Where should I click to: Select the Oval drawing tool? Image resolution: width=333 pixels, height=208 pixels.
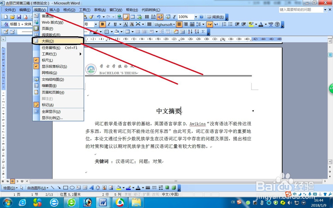(x=72, y=188)
